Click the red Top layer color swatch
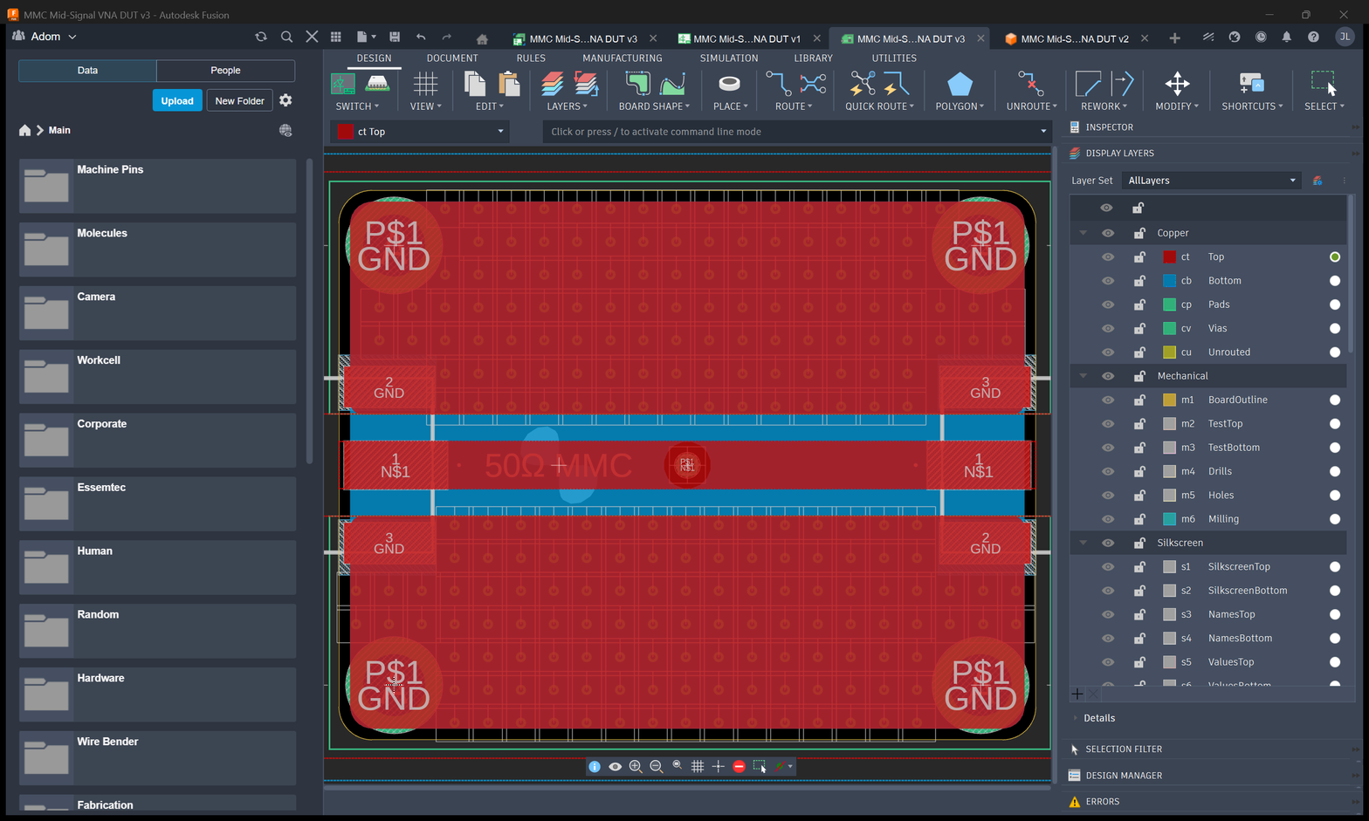 [1169, 257]
